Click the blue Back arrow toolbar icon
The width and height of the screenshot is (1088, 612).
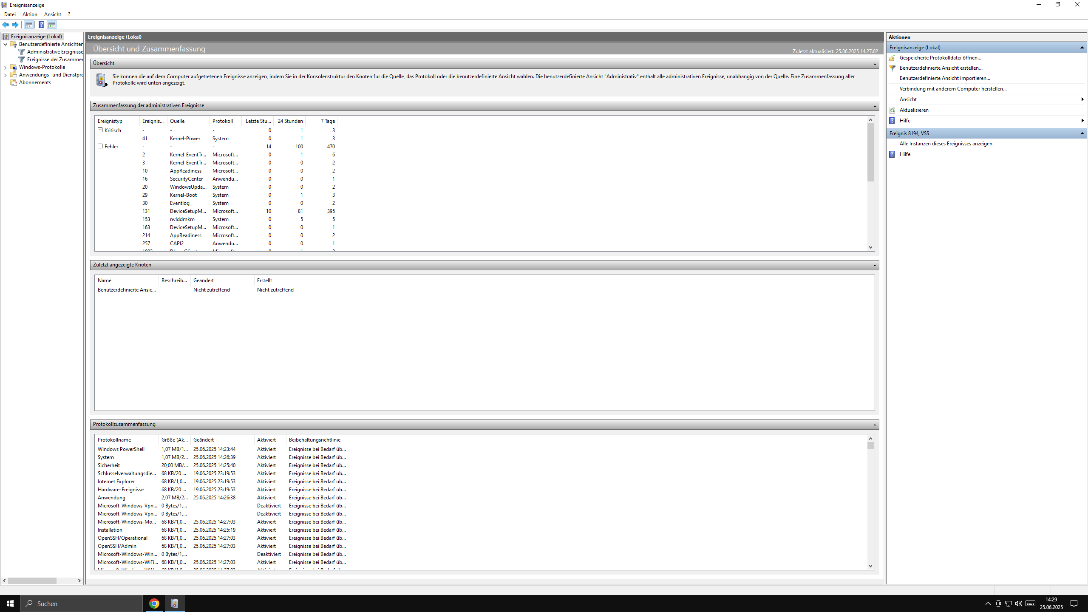click(6, 25)
